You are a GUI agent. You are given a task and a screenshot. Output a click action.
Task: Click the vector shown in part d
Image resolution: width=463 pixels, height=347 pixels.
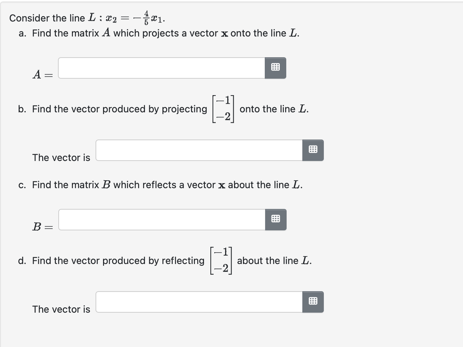tap(221, 261)
